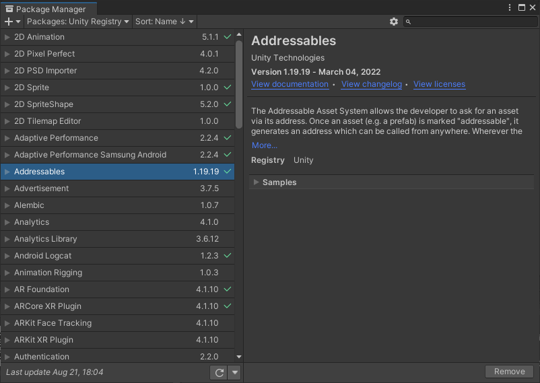Select the 2D Sprite package

point(117,88)
